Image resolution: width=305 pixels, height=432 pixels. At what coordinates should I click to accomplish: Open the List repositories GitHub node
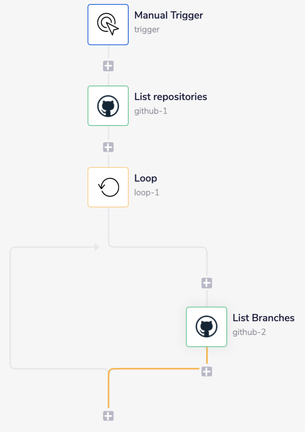108,106
